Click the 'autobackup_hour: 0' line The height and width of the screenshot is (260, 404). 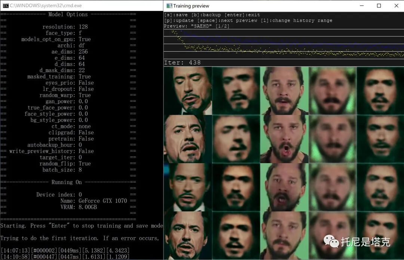click(x=55, y=145)
